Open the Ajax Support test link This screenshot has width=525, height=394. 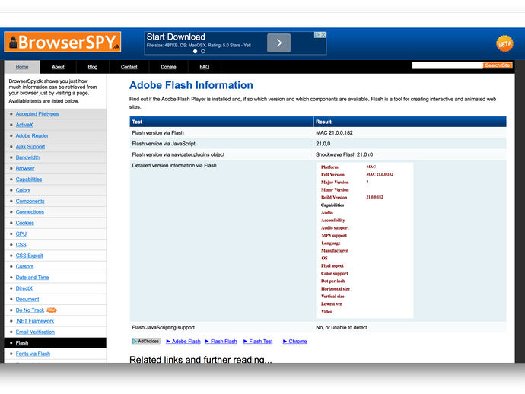pyautogui.click(x=30, y=147)
